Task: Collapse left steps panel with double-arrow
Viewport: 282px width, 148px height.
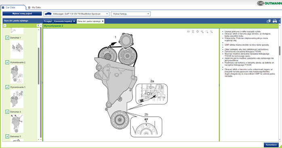Action: tap(5, 26)
